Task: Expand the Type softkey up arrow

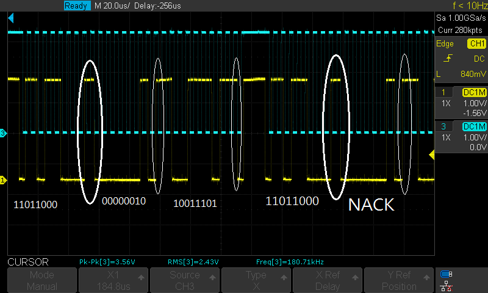Action: 284,277
